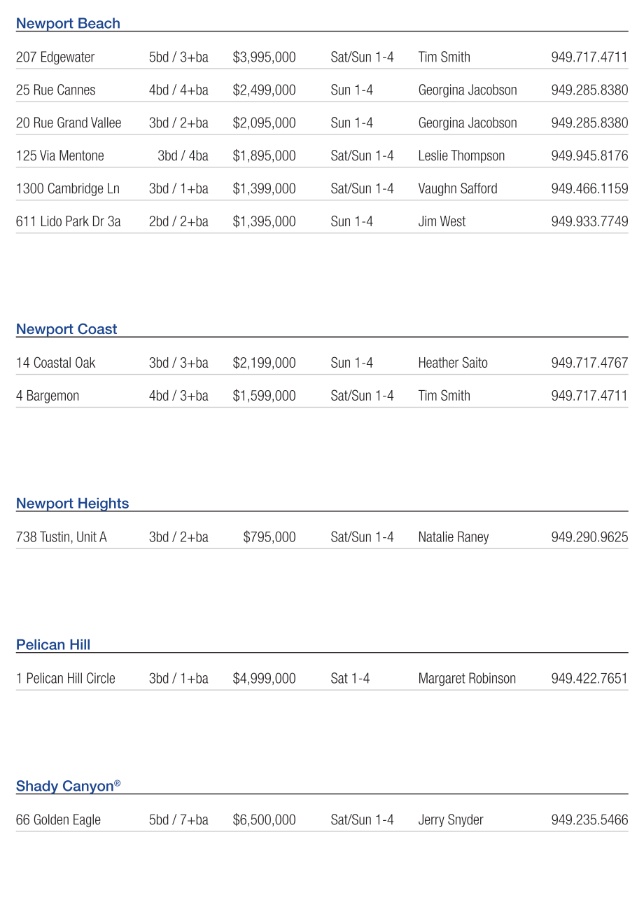Click the 611 Lido Park Dr 3a address

click(x=68, y=222)
